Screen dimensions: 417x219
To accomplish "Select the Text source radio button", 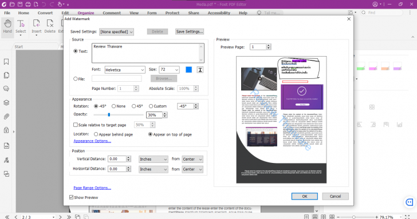I will point(76,51).
